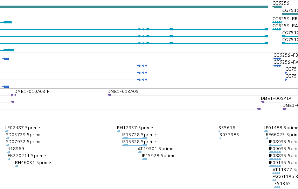
Task: Select the LP01488.5prime EST label
Action: pyautogui.click(x=281, y=128)
